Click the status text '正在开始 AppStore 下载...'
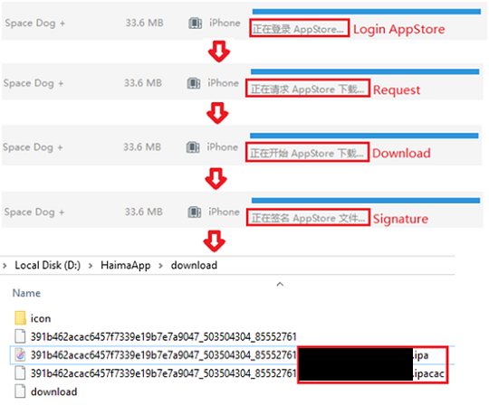 click(307, 153)
